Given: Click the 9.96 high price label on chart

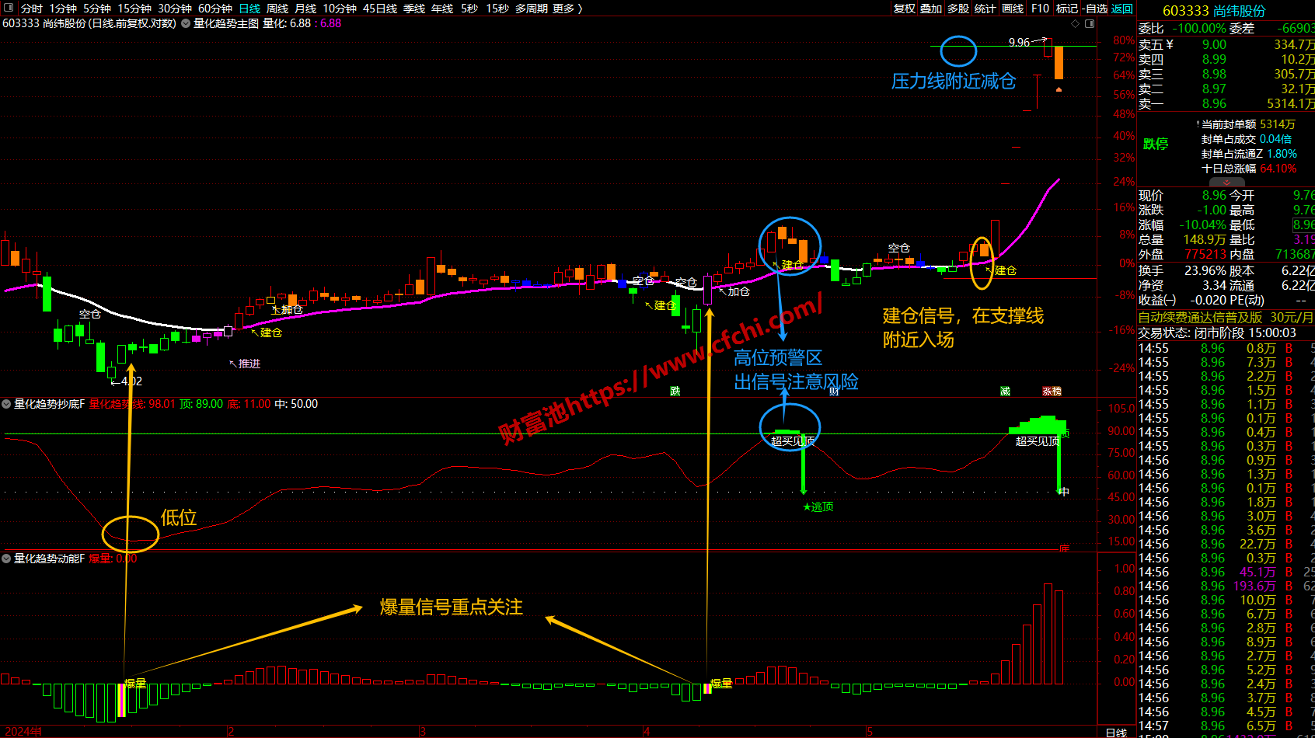Looking at the screenshot, I should (1019, 43).
